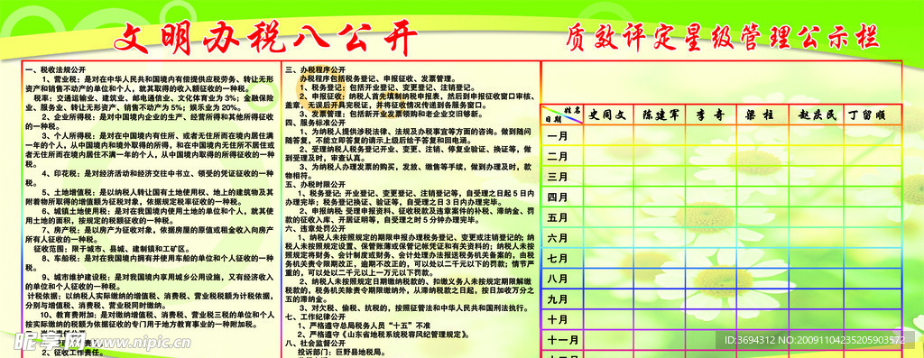Click the 二月 row label
The width and height of the screenshot is (924, 358).
click(x=557, y=157)
